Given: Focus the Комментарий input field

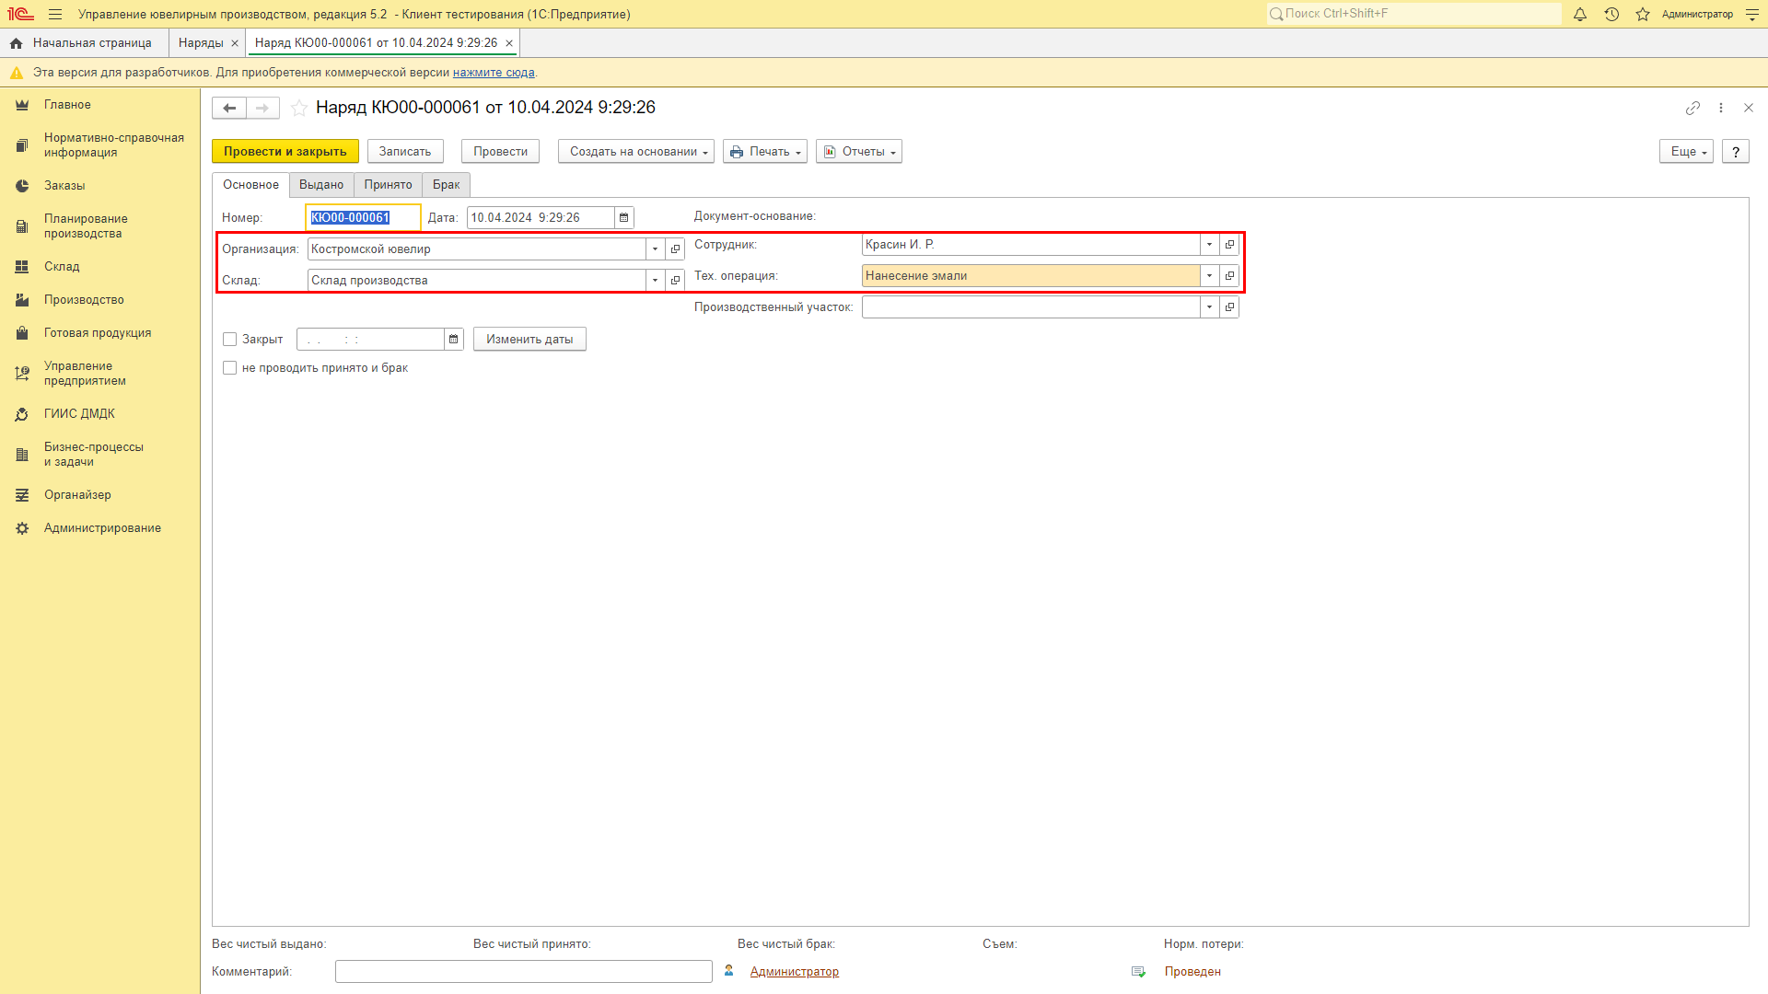Looking at the screenshot, I should point(524,972).
